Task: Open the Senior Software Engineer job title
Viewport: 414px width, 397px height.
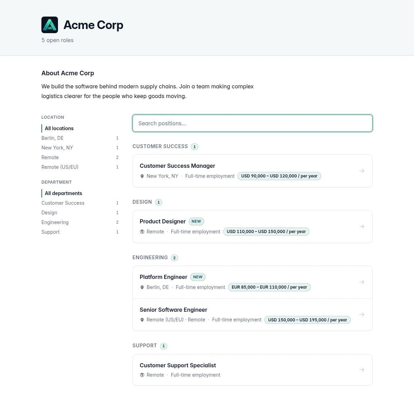Action: [x=173, y=310]
